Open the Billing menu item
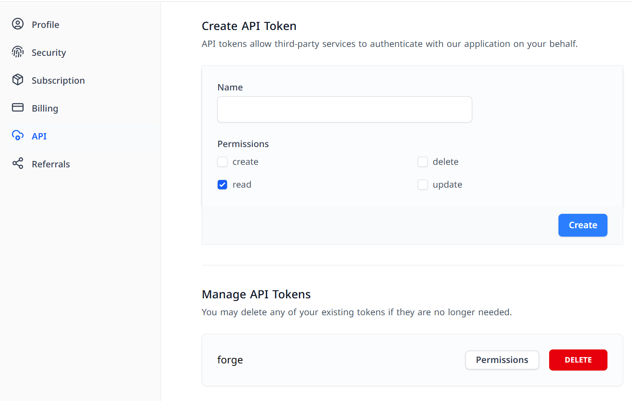 tap(45, 108)
